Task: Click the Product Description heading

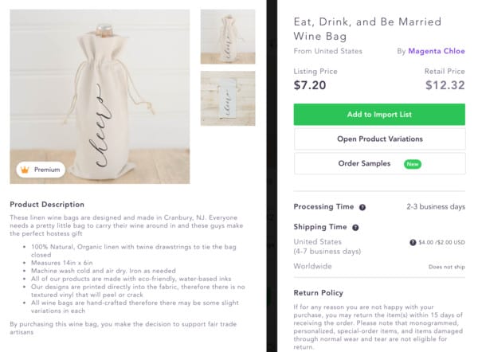Action: [47, 205]
